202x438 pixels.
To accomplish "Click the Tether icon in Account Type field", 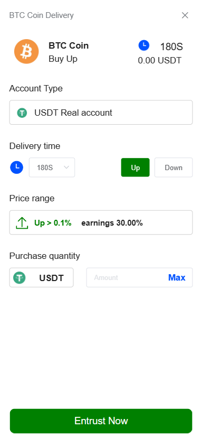I will [22, 113].
